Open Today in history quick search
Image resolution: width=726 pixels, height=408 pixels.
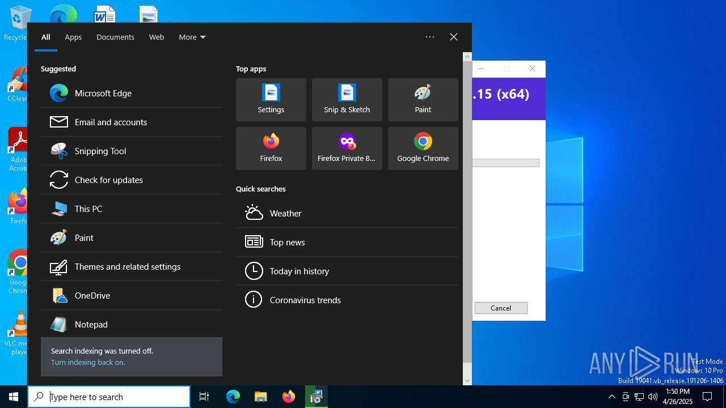(347, 271)
